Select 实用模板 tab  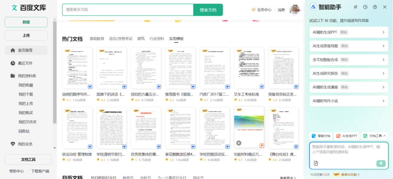pos(176,39)
